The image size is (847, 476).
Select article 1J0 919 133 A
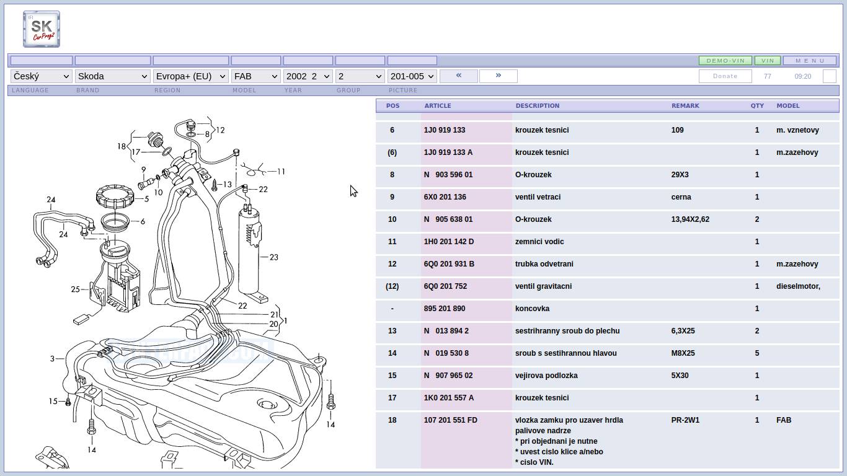pos(448,152)
